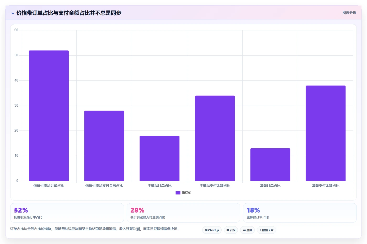Click the y-axis value 20

click(x=16, y=131)
